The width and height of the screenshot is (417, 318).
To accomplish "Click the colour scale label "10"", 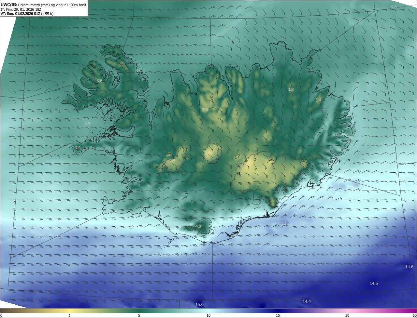I will pos(208,315).
